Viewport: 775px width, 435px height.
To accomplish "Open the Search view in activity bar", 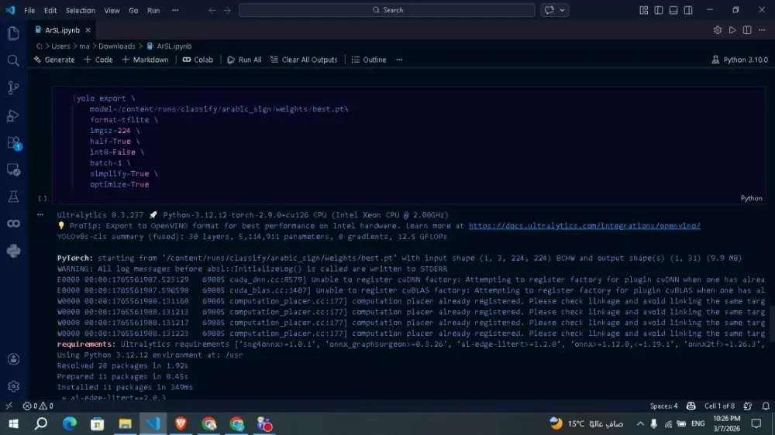I will tap(13, 60).
